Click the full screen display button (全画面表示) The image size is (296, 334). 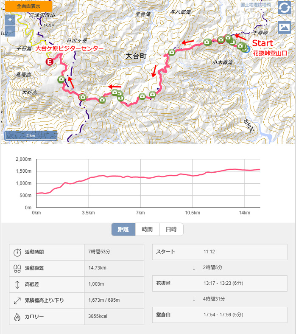(28, 6)
